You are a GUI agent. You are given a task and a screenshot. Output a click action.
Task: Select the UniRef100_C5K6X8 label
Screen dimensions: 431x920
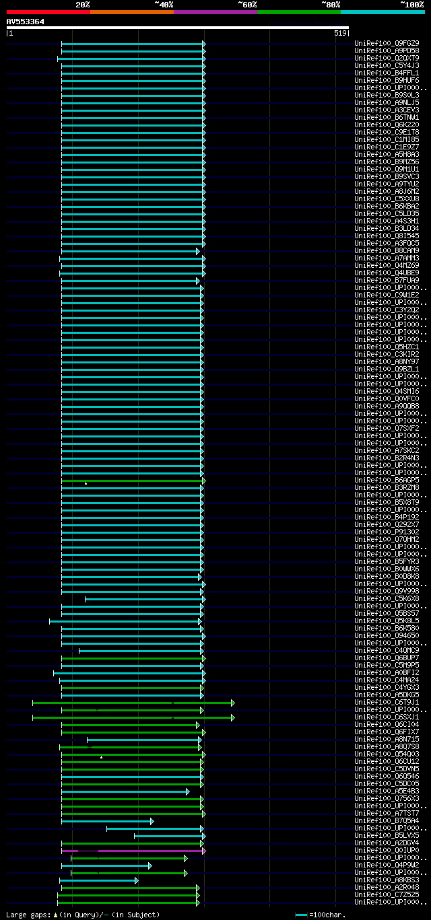(x=387, y=598)
